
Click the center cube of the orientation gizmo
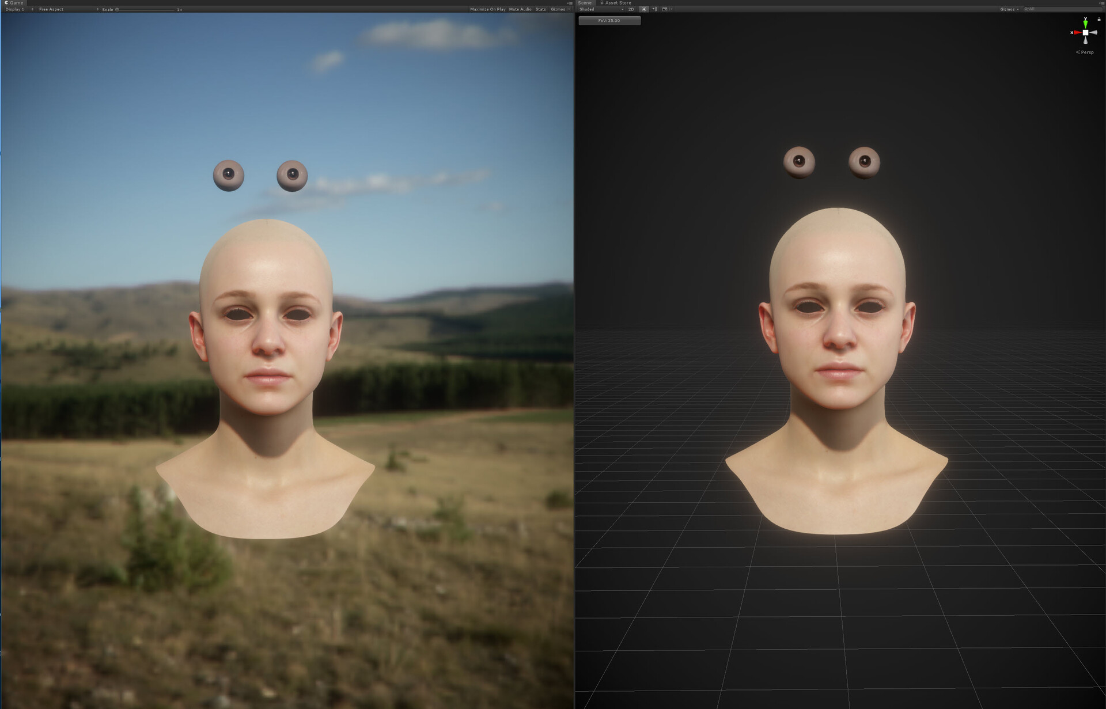1086,32
